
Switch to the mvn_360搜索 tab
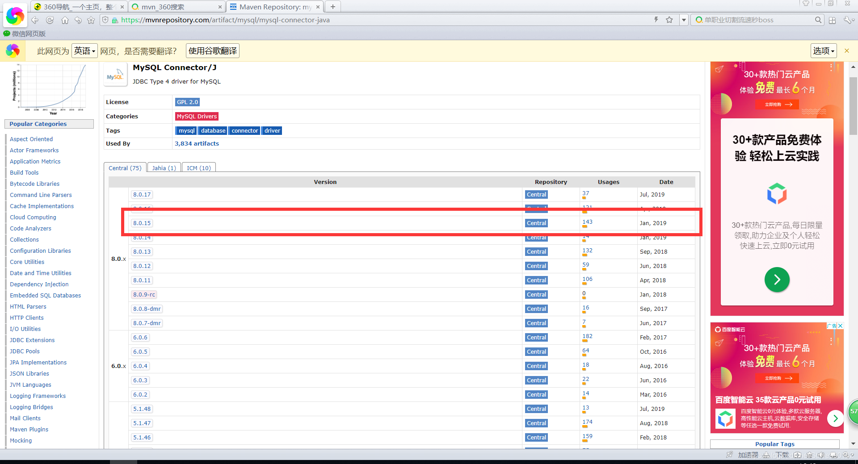tap(177, 7)
